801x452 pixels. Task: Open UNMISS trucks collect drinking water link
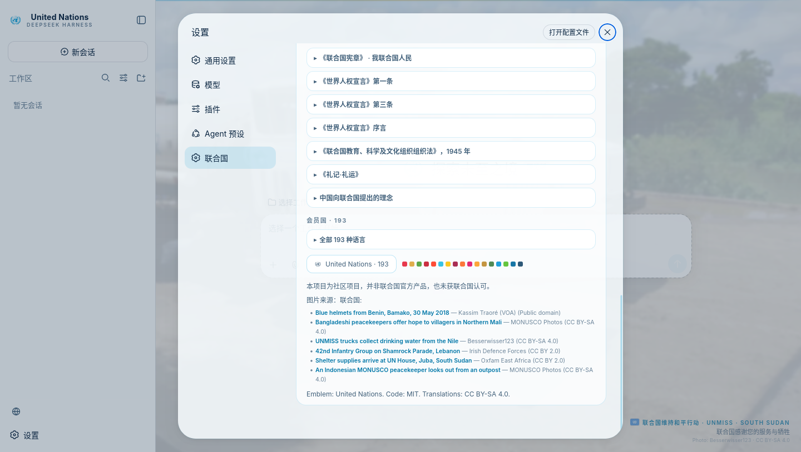coord(387,341)
